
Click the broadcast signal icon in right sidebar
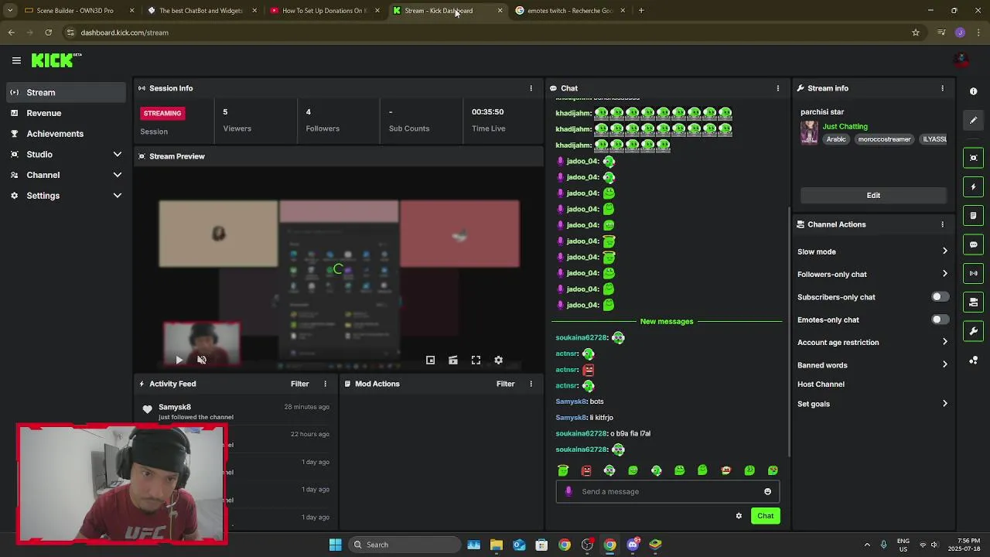coord(973,273)
